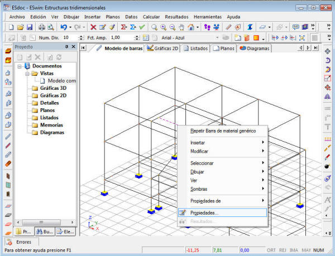Open a file via the folder icon
Image resolution: width=335 pixels, height=256 pixels.
pos(20,27)
